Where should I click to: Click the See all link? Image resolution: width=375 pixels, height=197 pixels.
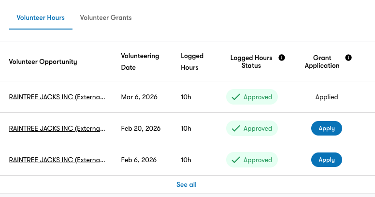[x=187, y=184]
